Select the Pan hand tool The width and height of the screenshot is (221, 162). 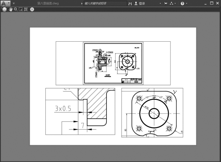tap(11, 9)
